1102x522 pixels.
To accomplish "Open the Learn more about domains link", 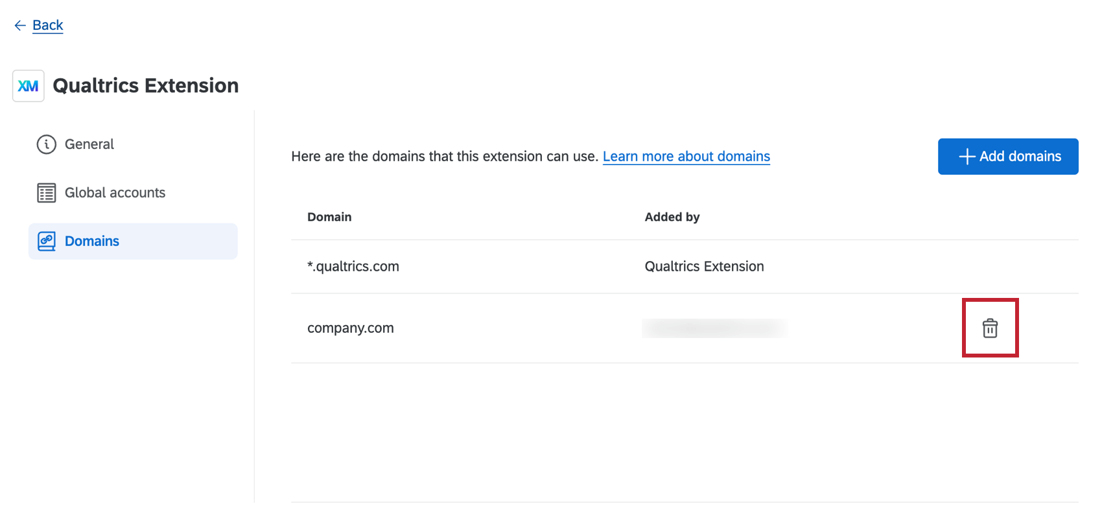I will pyautogui.click(x=686, y=156).
